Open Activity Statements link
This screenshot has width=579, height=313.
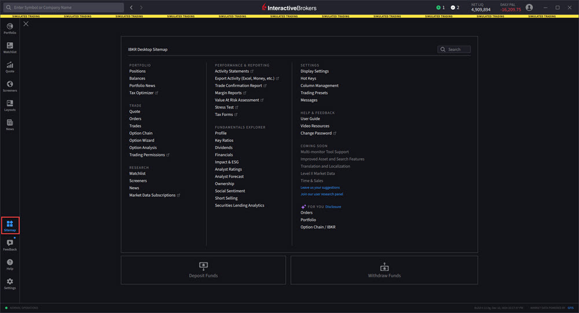pos(234,71)
